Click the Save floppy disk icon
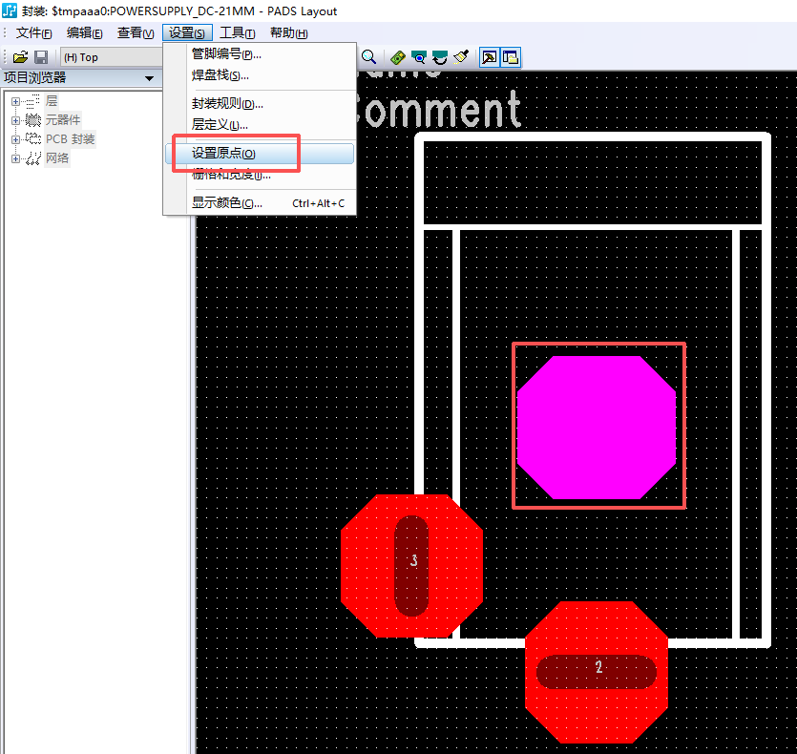The height and width of the screenshot is (754, 797). pyautogui.click(x=41, y=57)
